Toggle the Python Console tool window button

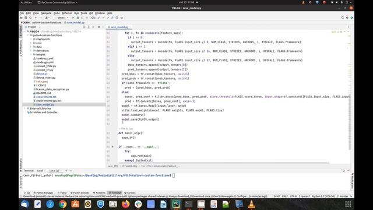pyautogui.click(x=80, y=192)
